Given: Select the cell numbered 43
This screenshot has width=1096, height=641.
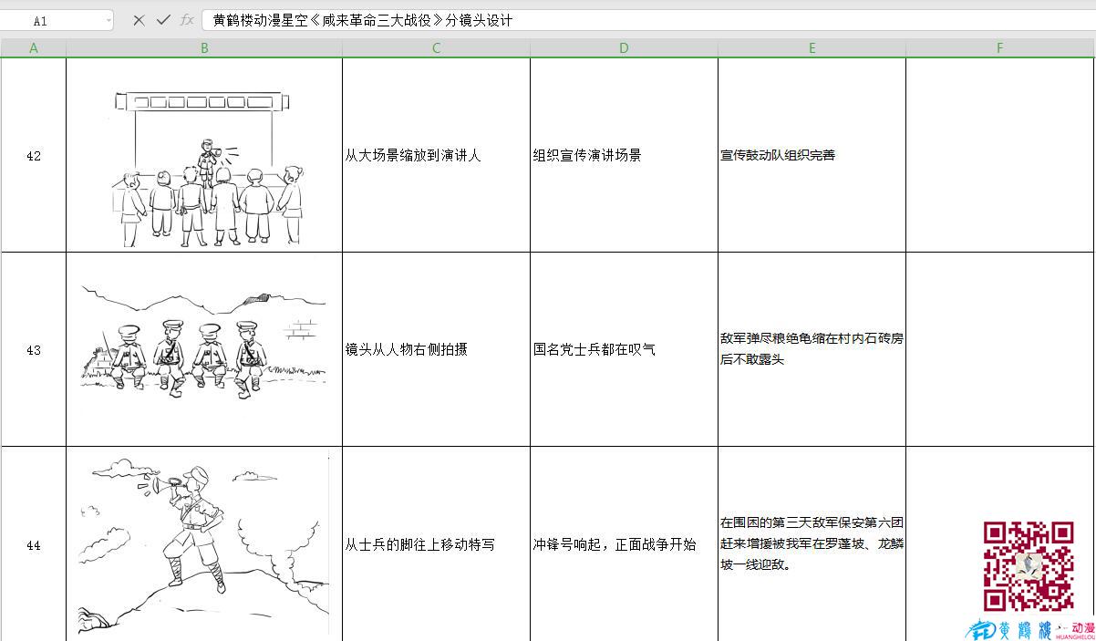Looking at the screenshot, I should click(x=34, y=349).
